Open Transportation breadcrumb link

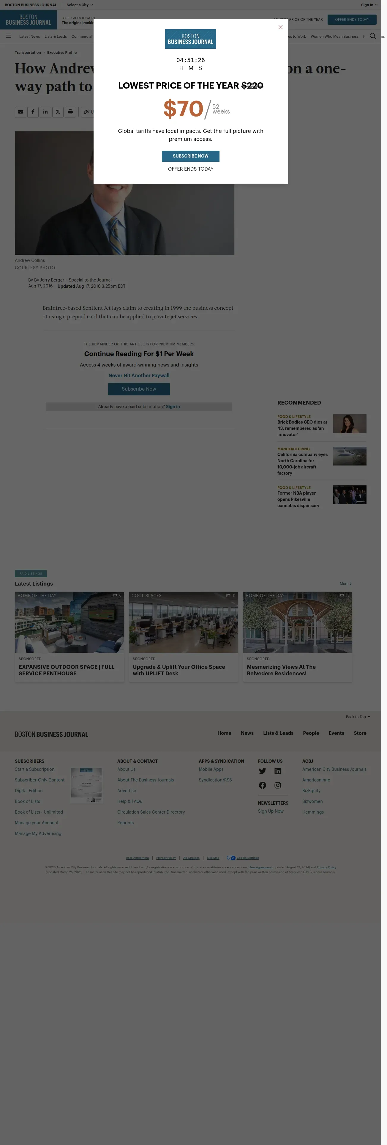(28, 52)
